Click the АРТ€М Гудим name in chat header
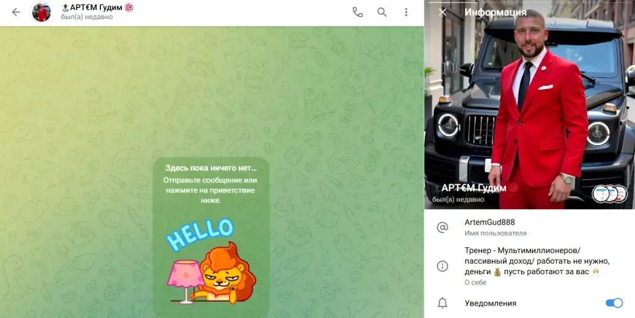Screen dimensions: 635x318 tap(96, 7)
